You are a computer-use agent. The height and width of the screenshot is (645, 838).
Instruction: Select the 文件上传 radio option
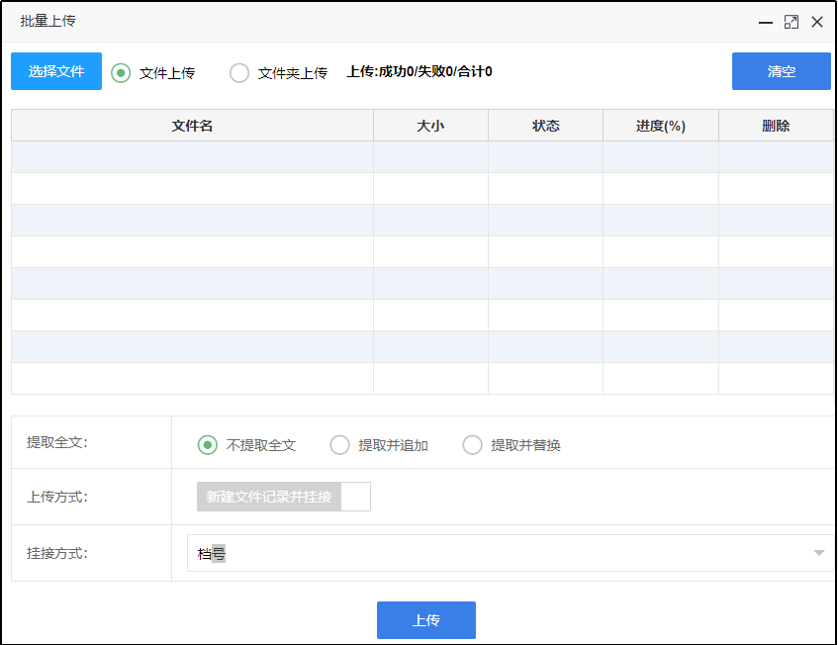[x=121, y=72]
